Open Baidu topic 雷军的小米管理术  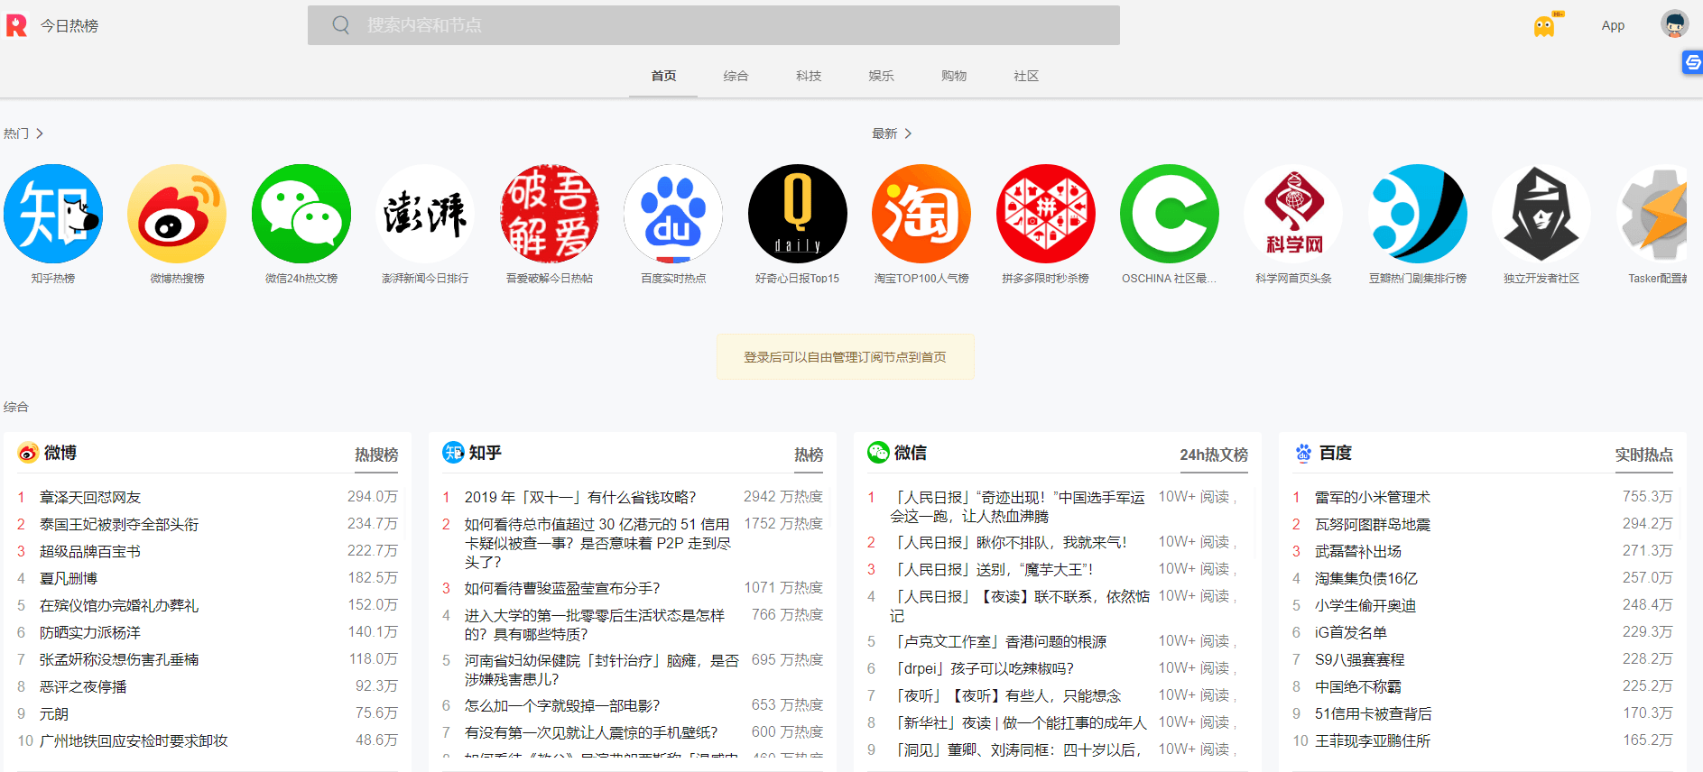tap(1372, 497)
